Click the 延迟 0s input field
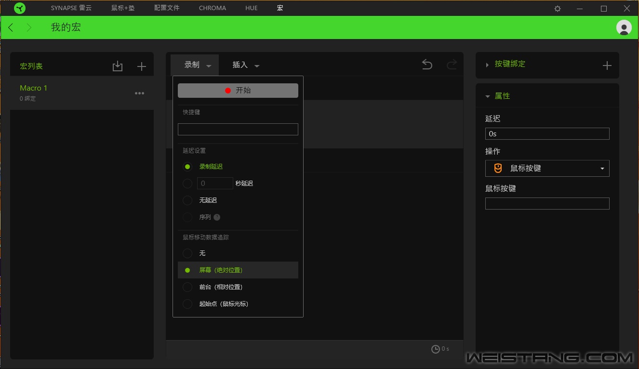 547,134
